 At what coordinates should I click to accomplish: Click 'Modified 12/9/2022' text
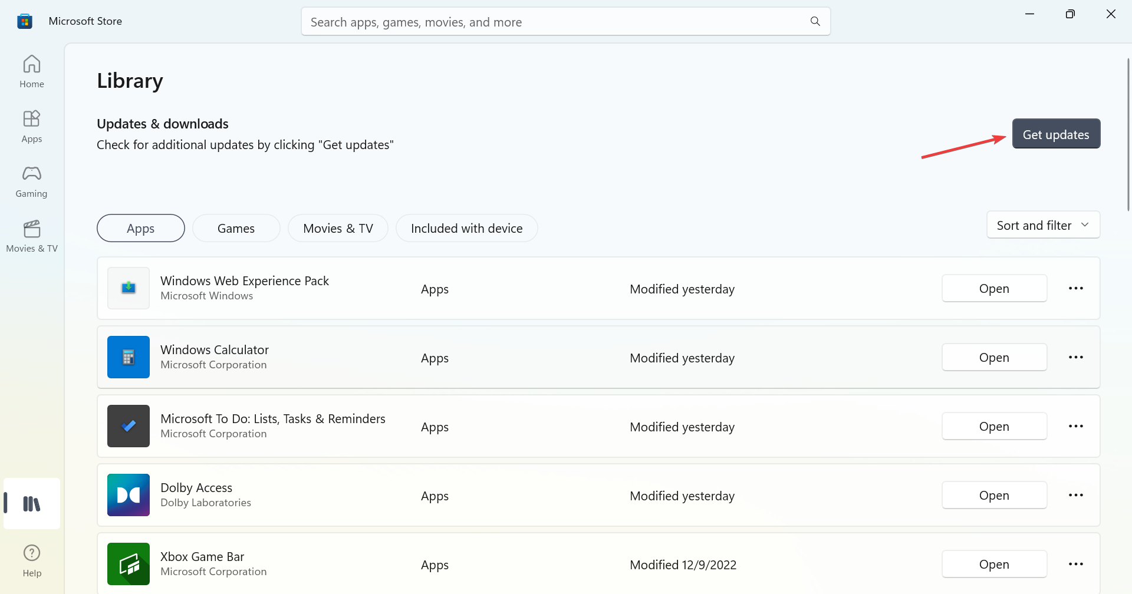pos(683,565)
